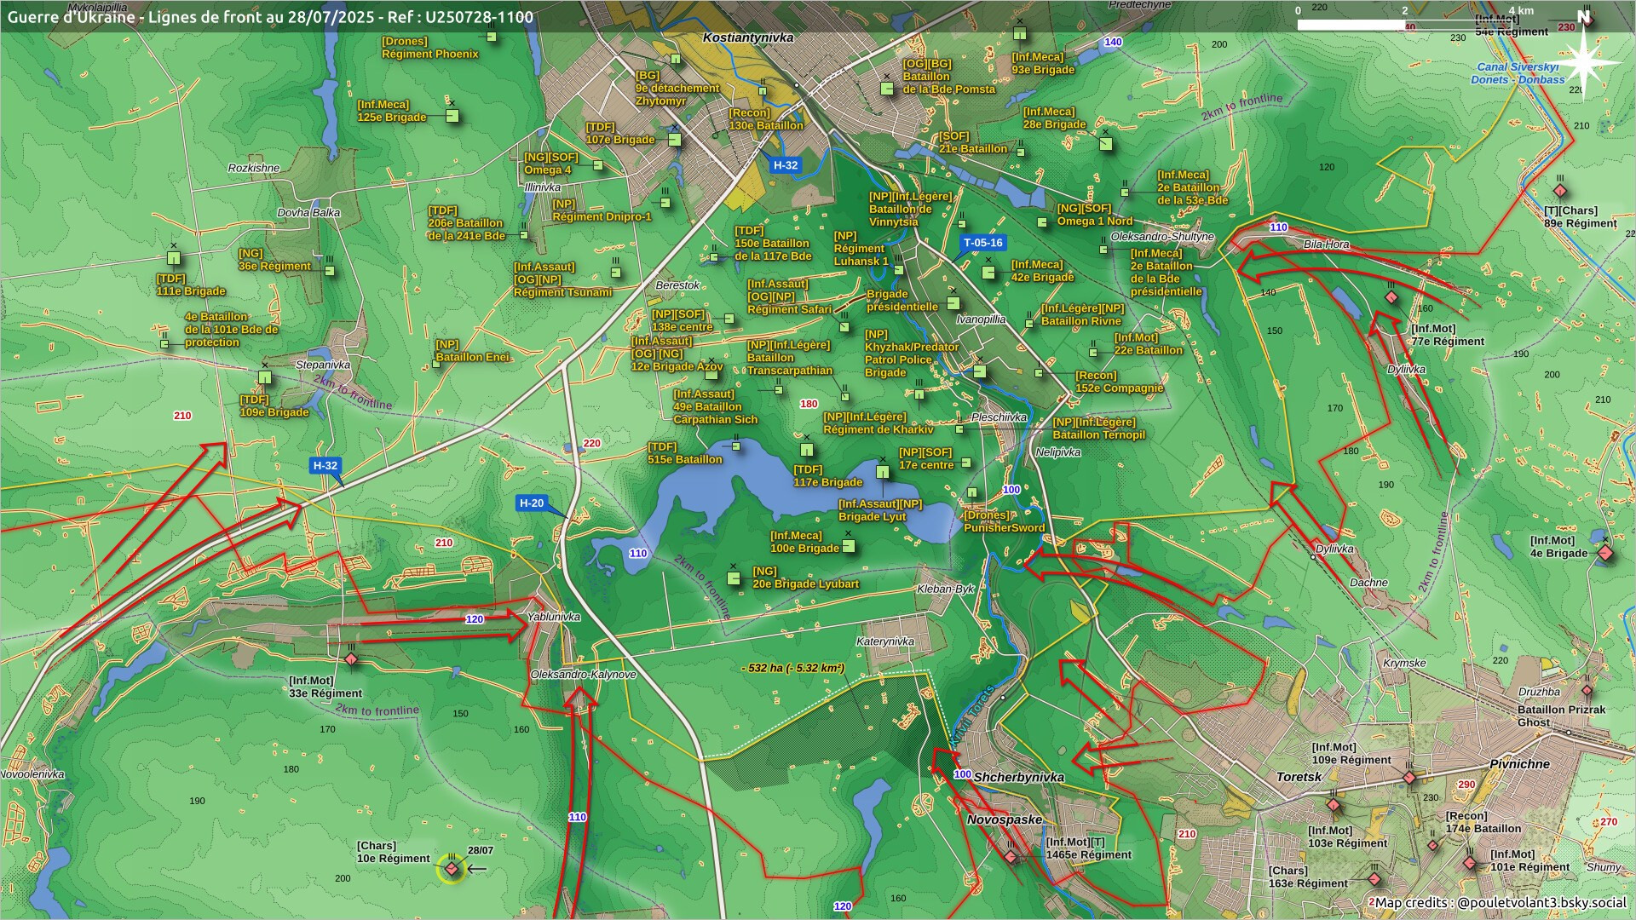The image size is (1636, 920).
Task: Click the H-20 road shield
Action: (x=532, y=503)
